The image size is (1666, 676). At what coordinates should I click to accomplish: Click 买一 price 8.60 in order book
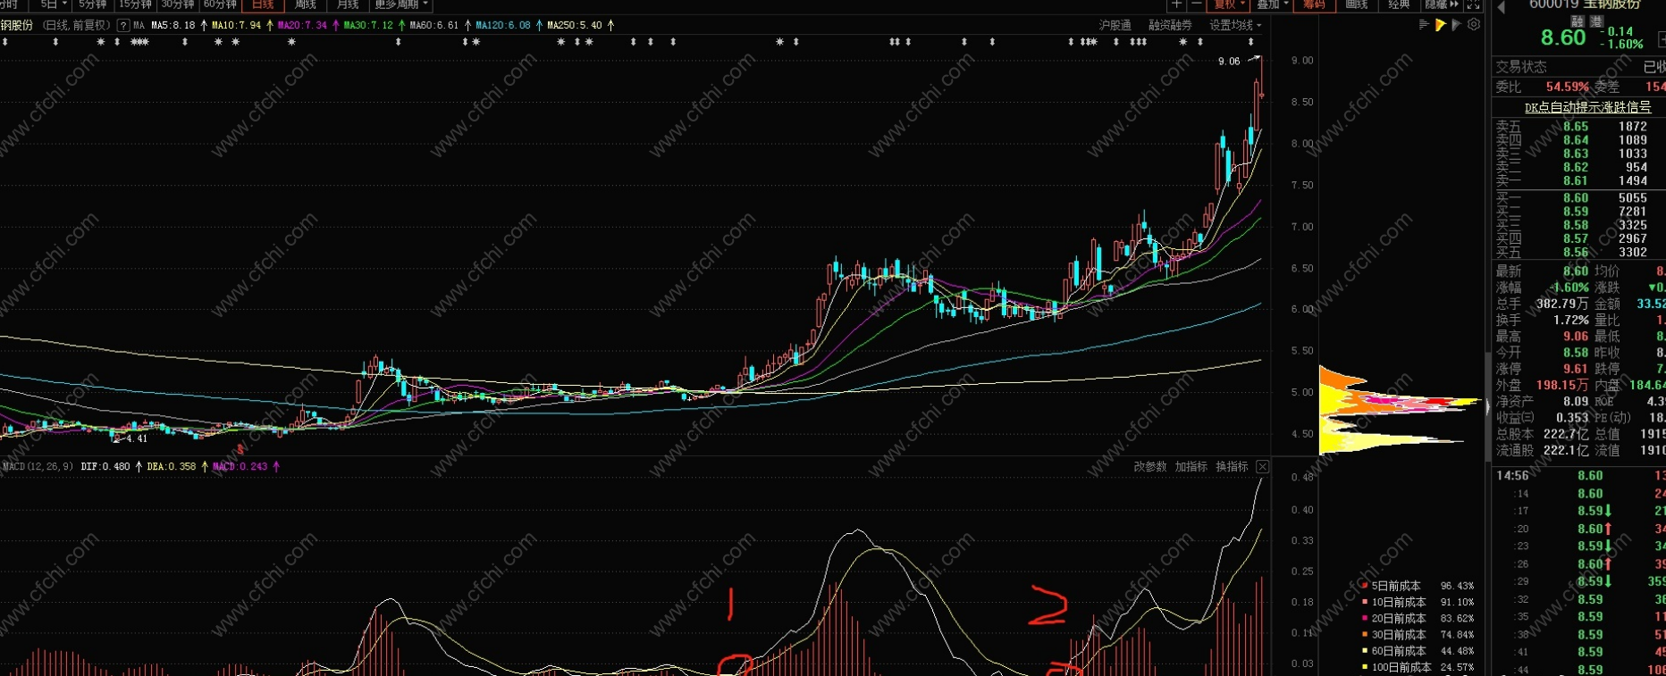pos(1576,198)
